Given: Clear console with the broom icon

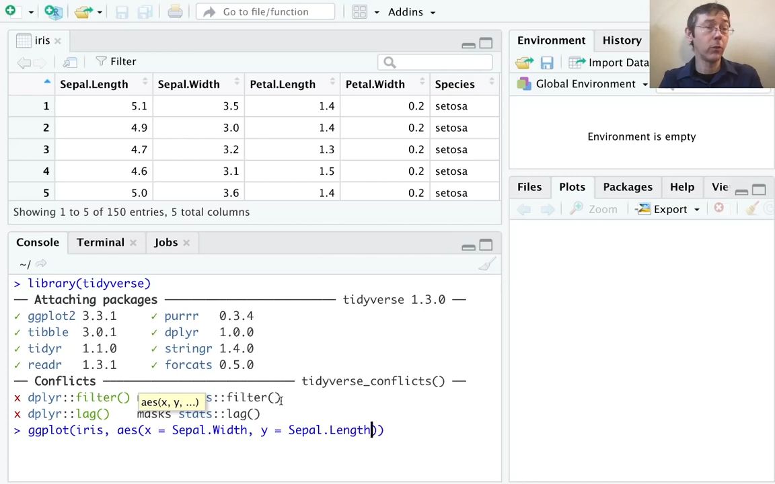Looking at the screenshot, I should point(486,264).
